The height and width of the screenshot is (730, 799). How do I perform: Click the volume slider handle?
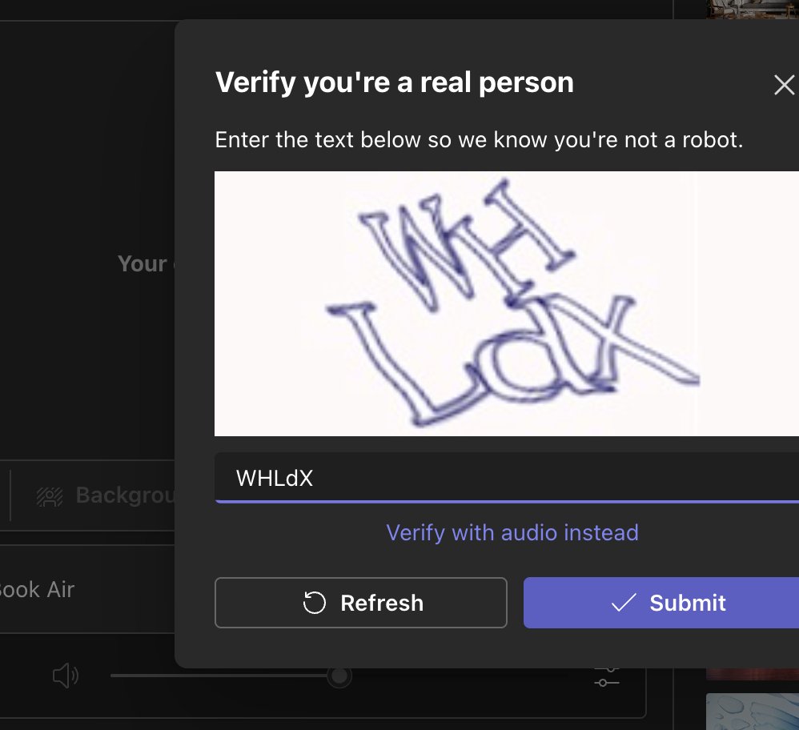pos(339,676)
